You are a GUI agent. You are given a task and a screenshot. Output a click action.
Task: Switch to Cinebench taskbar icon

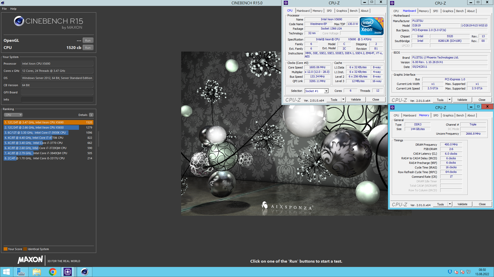pyautogui.click(x=84, y=272)
